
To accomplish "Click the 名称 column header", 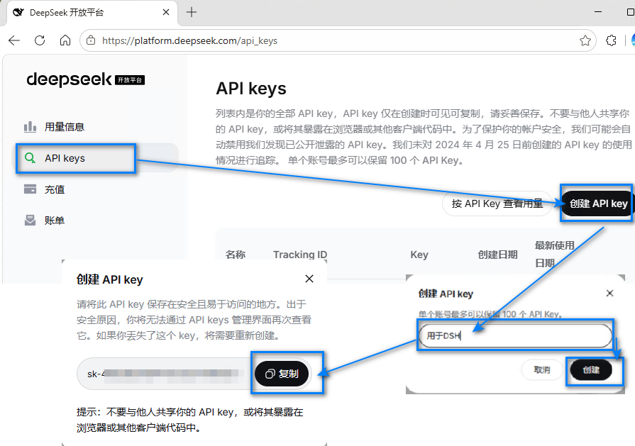I will pyautogui.click(x=236, y=255).
